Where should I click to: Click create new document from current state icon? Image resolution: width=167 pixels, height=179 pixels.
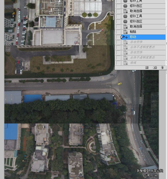pos(147,68)
